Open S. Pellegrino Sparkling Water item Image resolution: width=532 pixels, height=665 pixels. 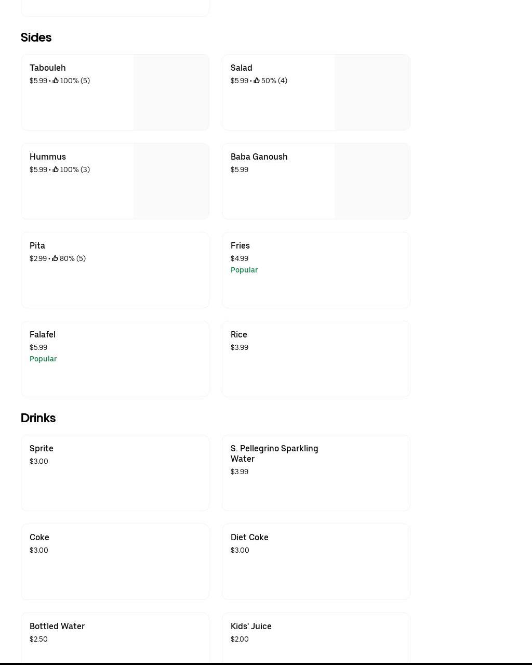274,453
